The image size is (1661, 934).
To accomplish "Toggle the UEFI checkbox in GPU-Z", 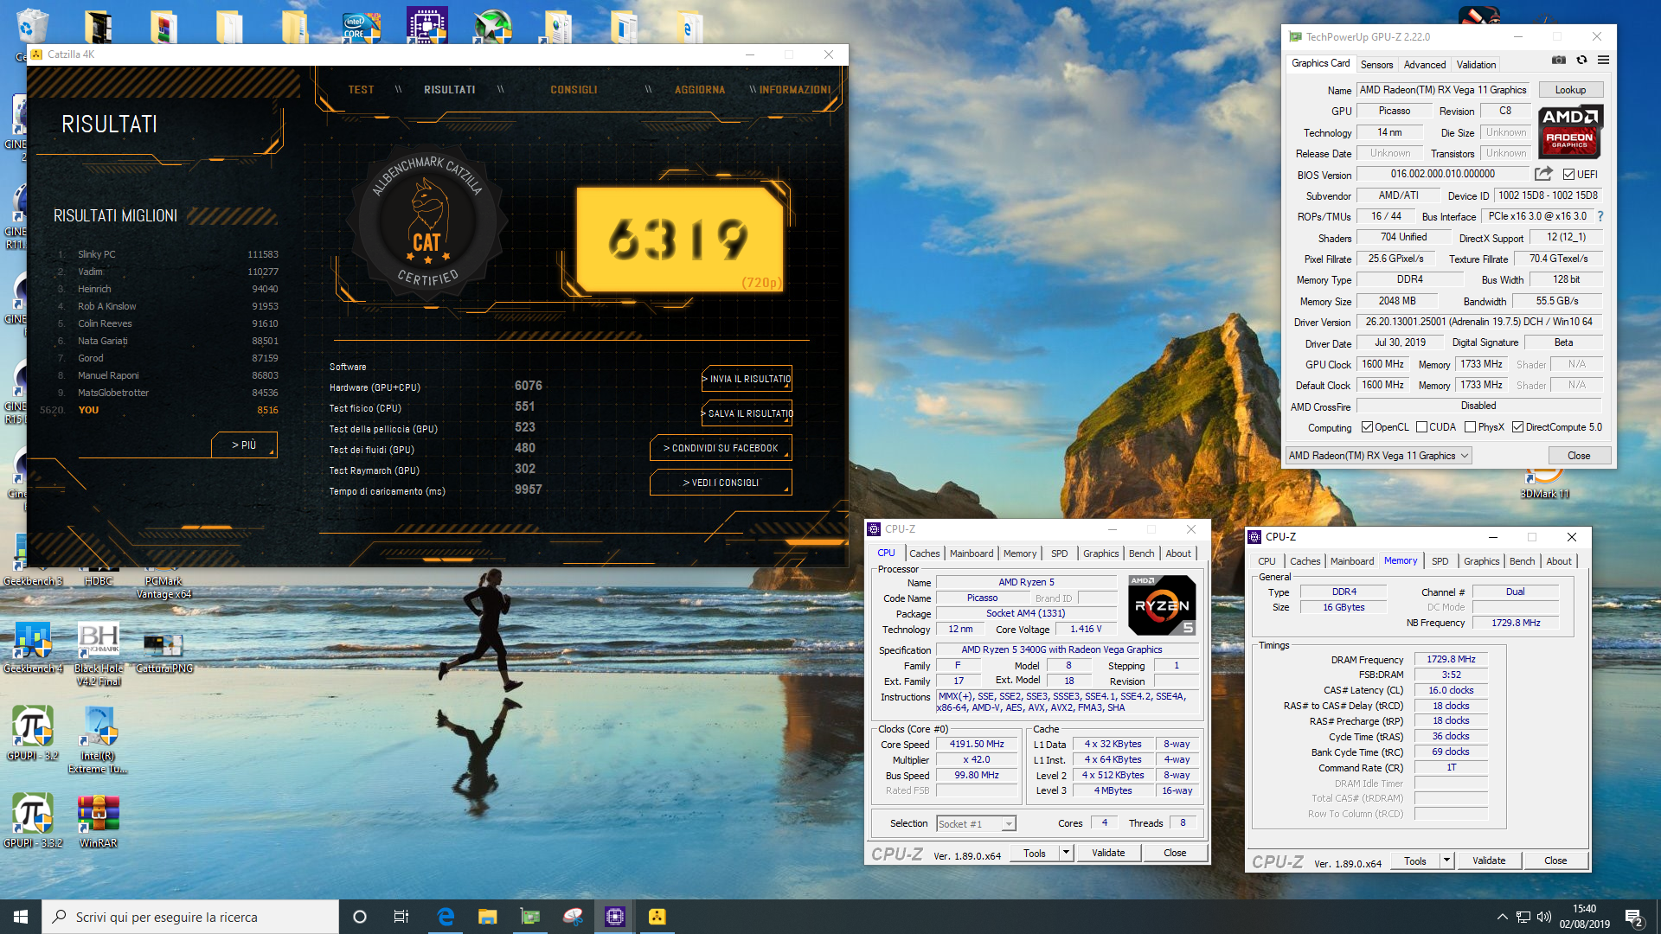I will [x=1568, y=175].
